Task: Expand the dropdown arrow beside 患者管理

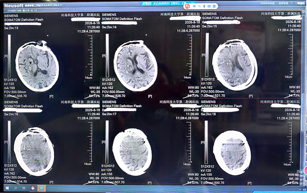Action: coord(291,3)
